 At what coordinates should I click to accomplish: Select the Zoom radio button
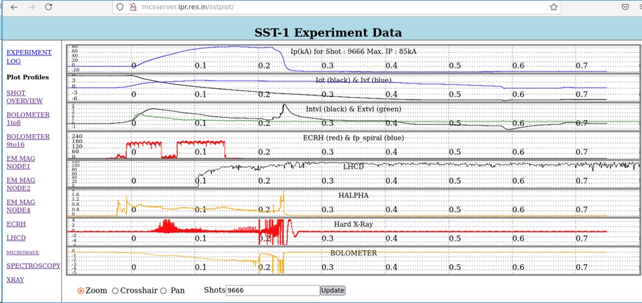pyautogui.click(x=82, y=290)
